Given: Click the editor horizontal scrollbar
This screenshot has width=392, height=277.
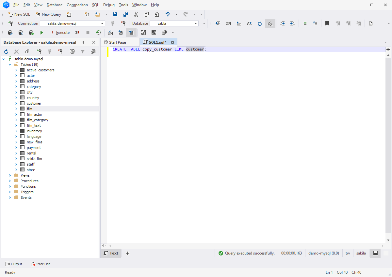Looking at the screenshot, I should coord(246,246).
